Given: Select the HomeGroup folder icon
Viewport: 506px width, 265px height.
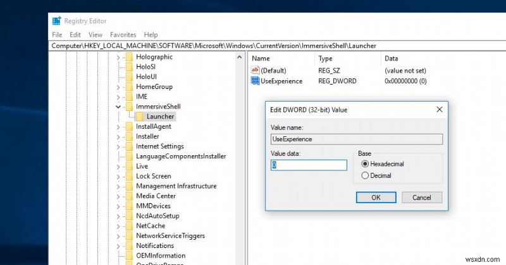Looking at the screenshot, I should coord(129,87).
